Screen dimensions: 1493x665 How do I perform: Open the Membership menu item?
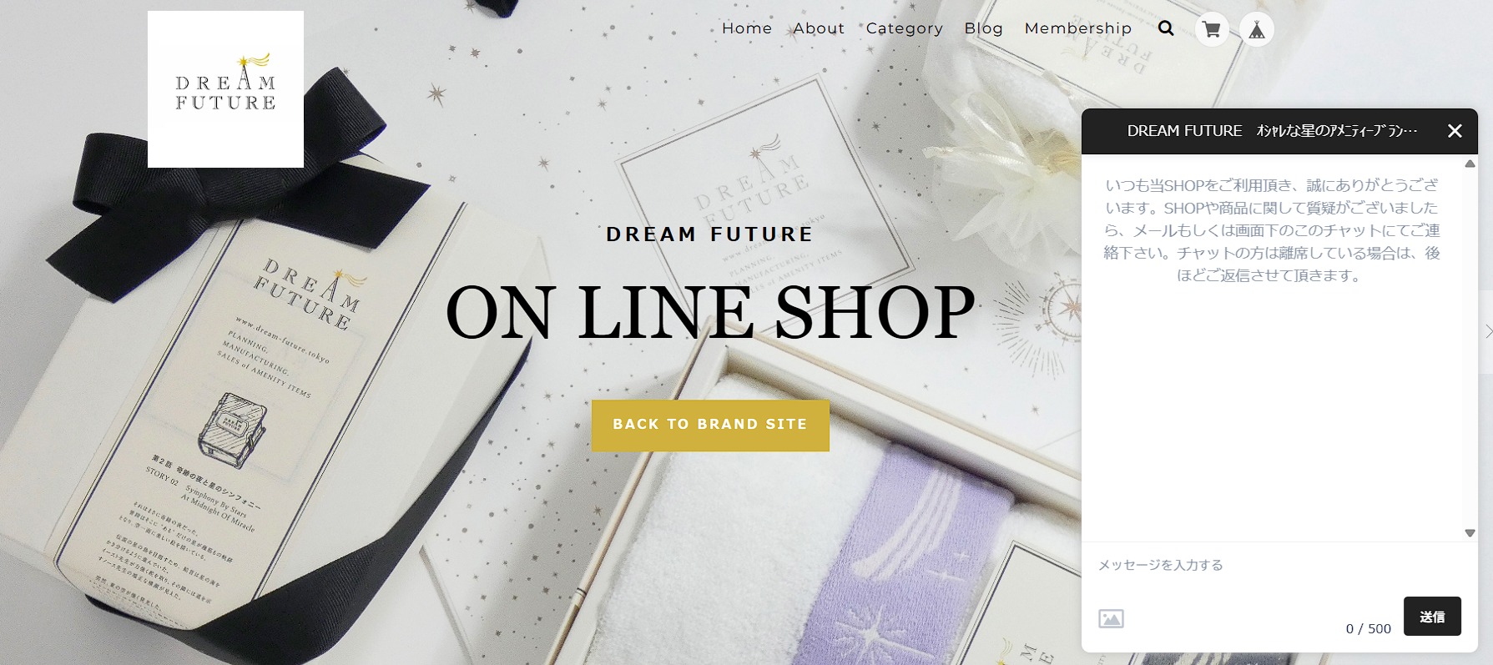coord(1078,28)
